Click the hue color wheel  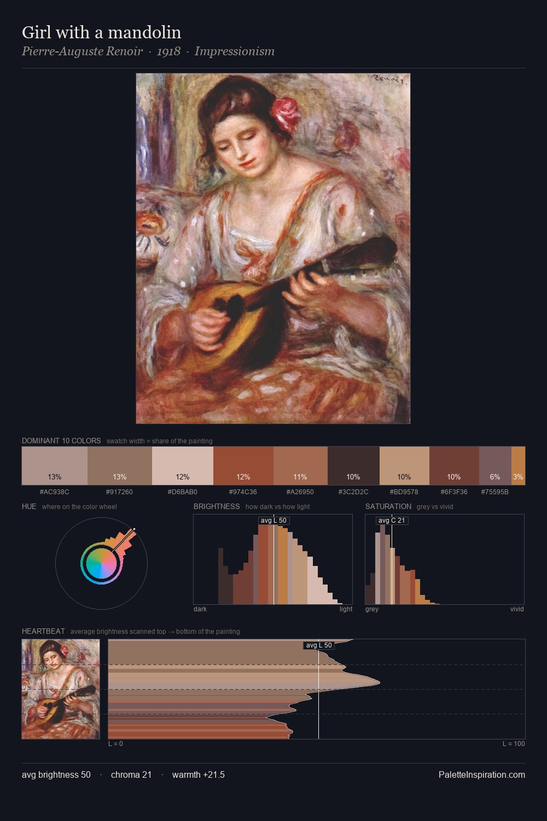click(x=101, y=563)
